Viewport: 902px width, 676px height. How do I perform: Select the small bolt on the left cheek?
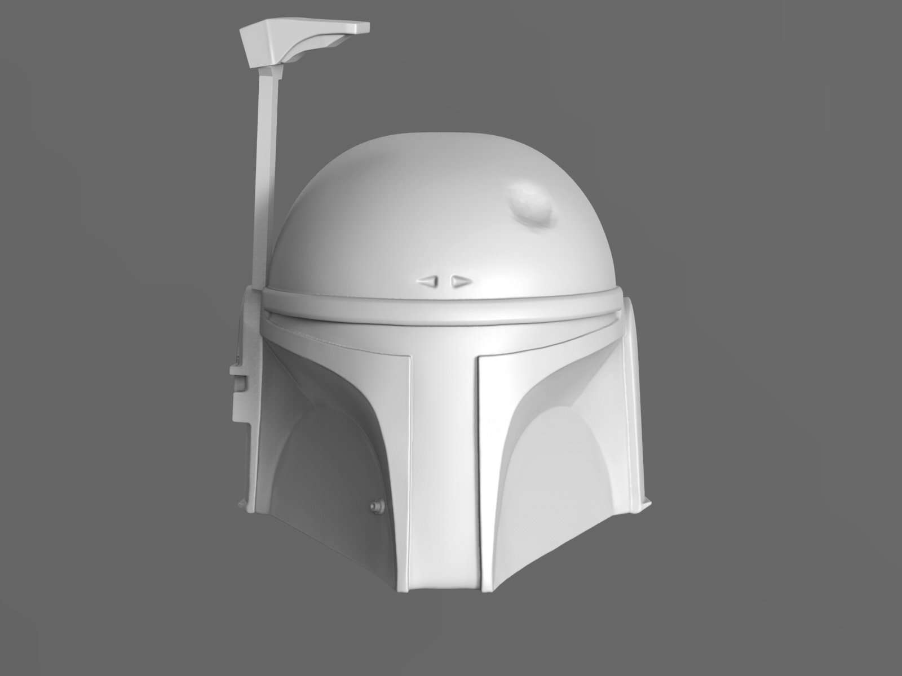pos(377,506)
